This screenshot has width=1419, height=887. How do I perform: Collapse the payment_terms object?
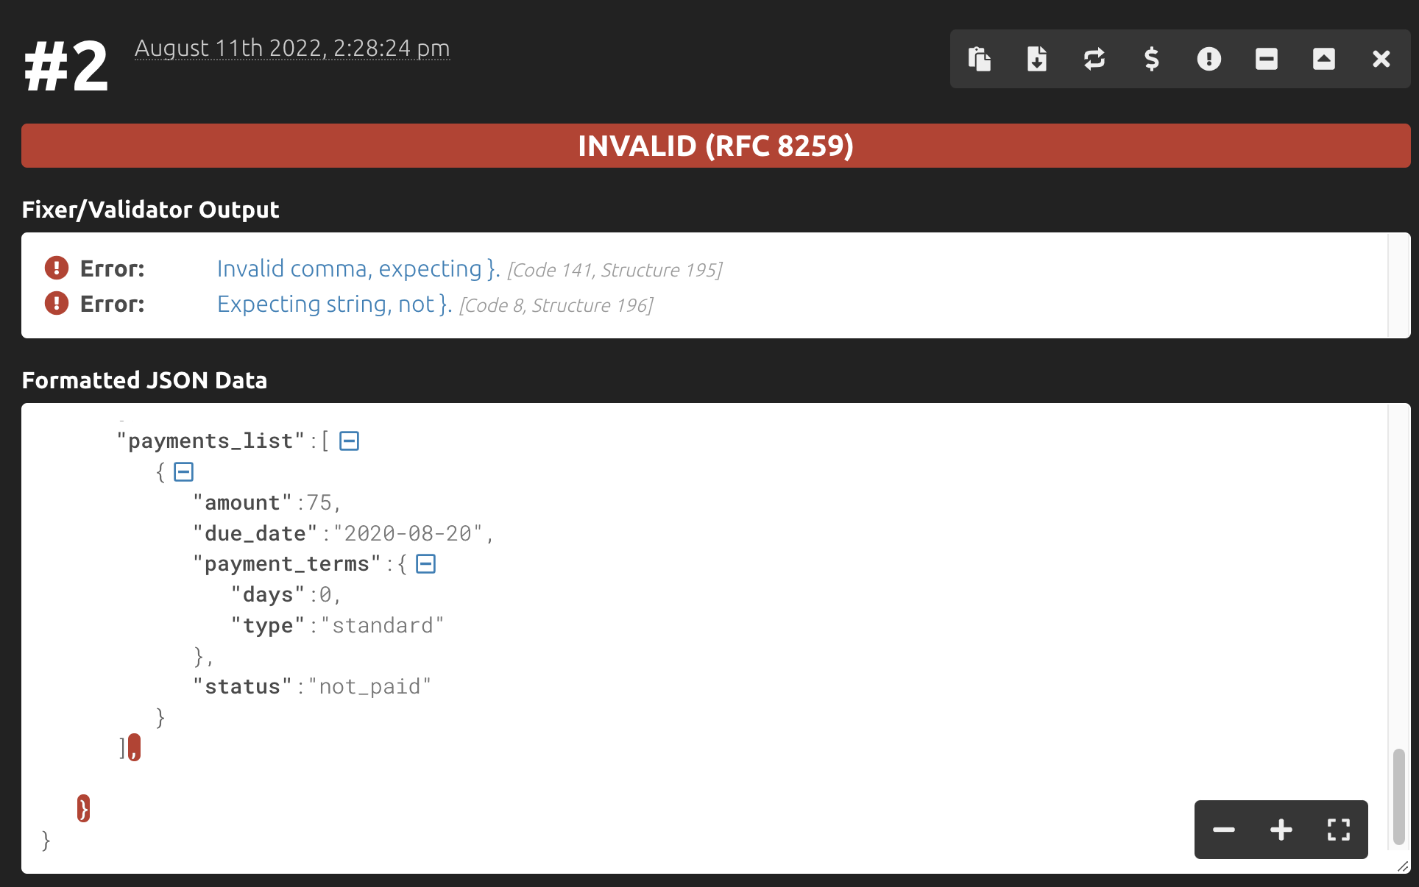426,564
